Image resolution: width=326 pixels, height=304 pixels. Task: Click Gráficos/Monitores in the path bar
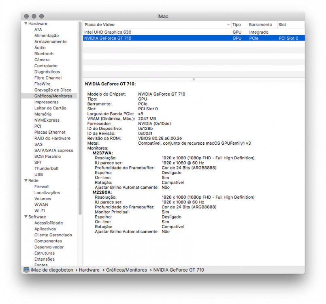[x=126, y=270]
